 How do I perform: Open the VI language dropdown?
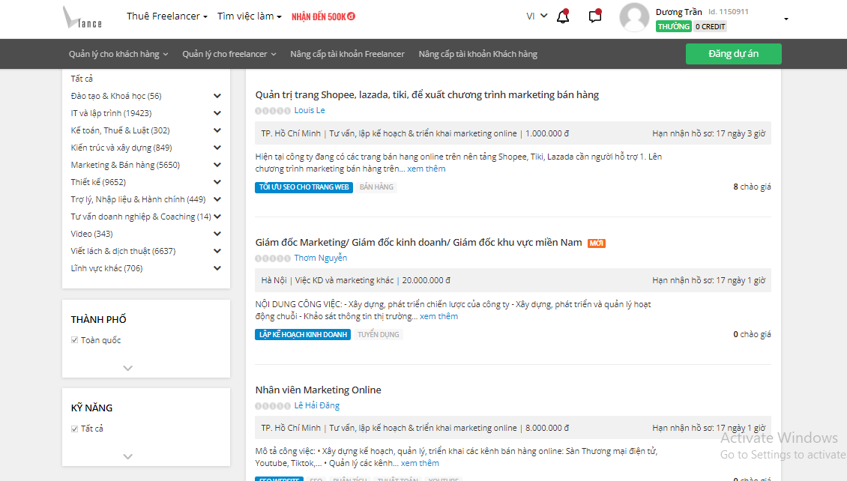tap(536, 16)
